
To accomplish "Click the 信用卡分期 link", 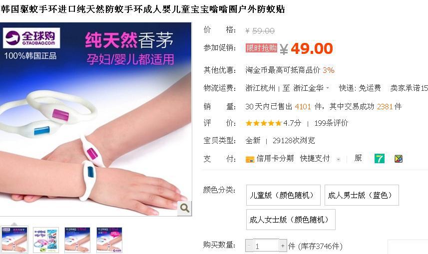I will (x=275, y=159).
